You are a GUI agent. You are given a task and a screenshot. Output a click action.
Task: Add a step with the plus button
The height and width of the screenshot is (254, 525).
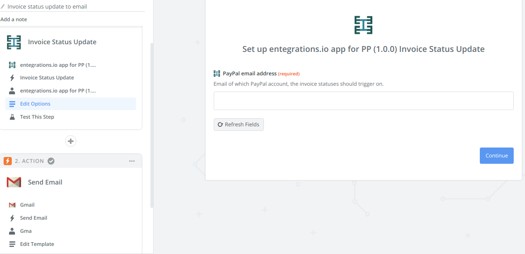[70, 141]
